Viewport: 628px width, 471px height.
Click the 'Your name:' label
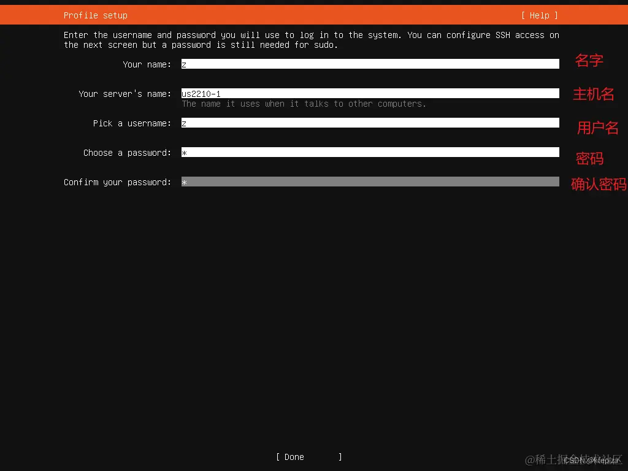tap(147, 64)
